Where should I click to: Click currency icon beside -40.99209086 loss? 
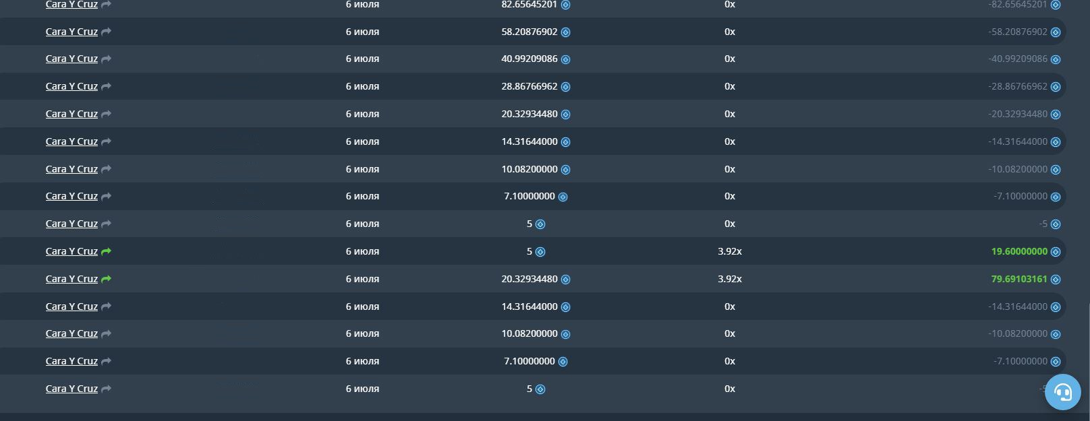click(1056, 59)
